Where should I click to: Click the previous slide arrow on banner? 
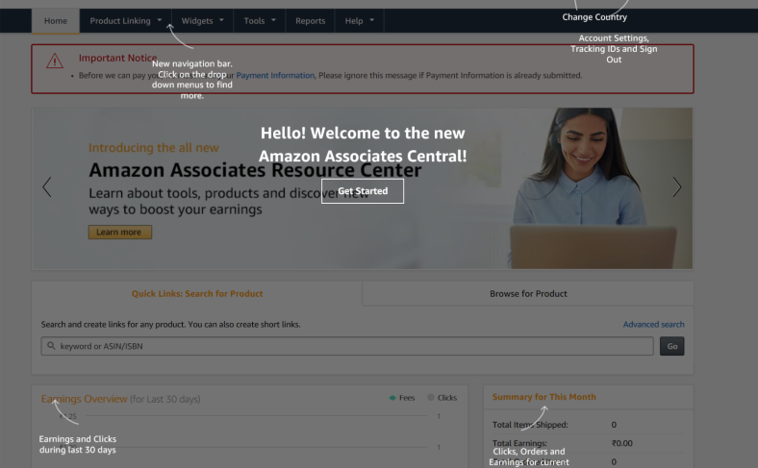47,187
